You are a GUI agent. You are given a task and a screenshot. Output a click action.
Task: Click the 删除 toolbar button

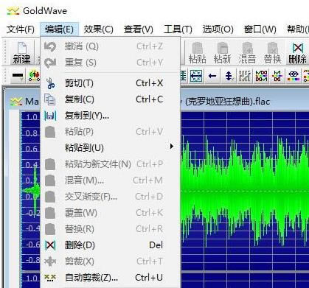(x=297, y=52)
